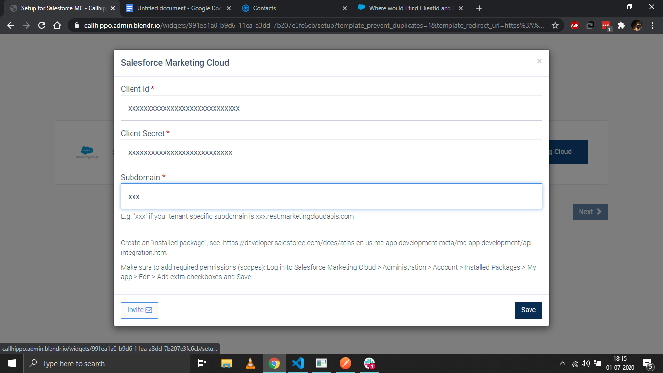The width and height of the screenshot is (663, 373).
Task: Click the browser Forward arrow
Action: 26,25
